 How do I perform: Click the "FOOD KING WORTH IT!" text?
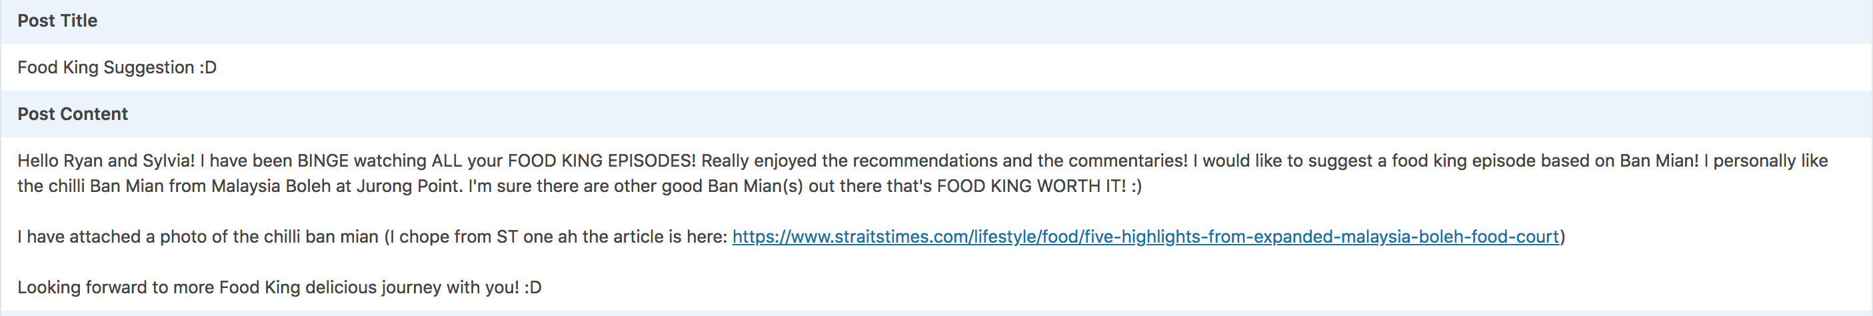pyautogui.click(x=1031, y=186)
